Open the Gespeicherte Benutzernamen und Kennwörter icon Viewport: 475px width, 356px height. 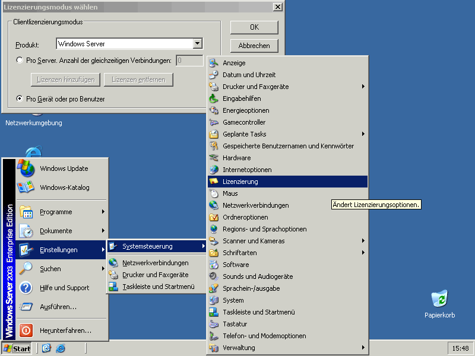point(214,146)
